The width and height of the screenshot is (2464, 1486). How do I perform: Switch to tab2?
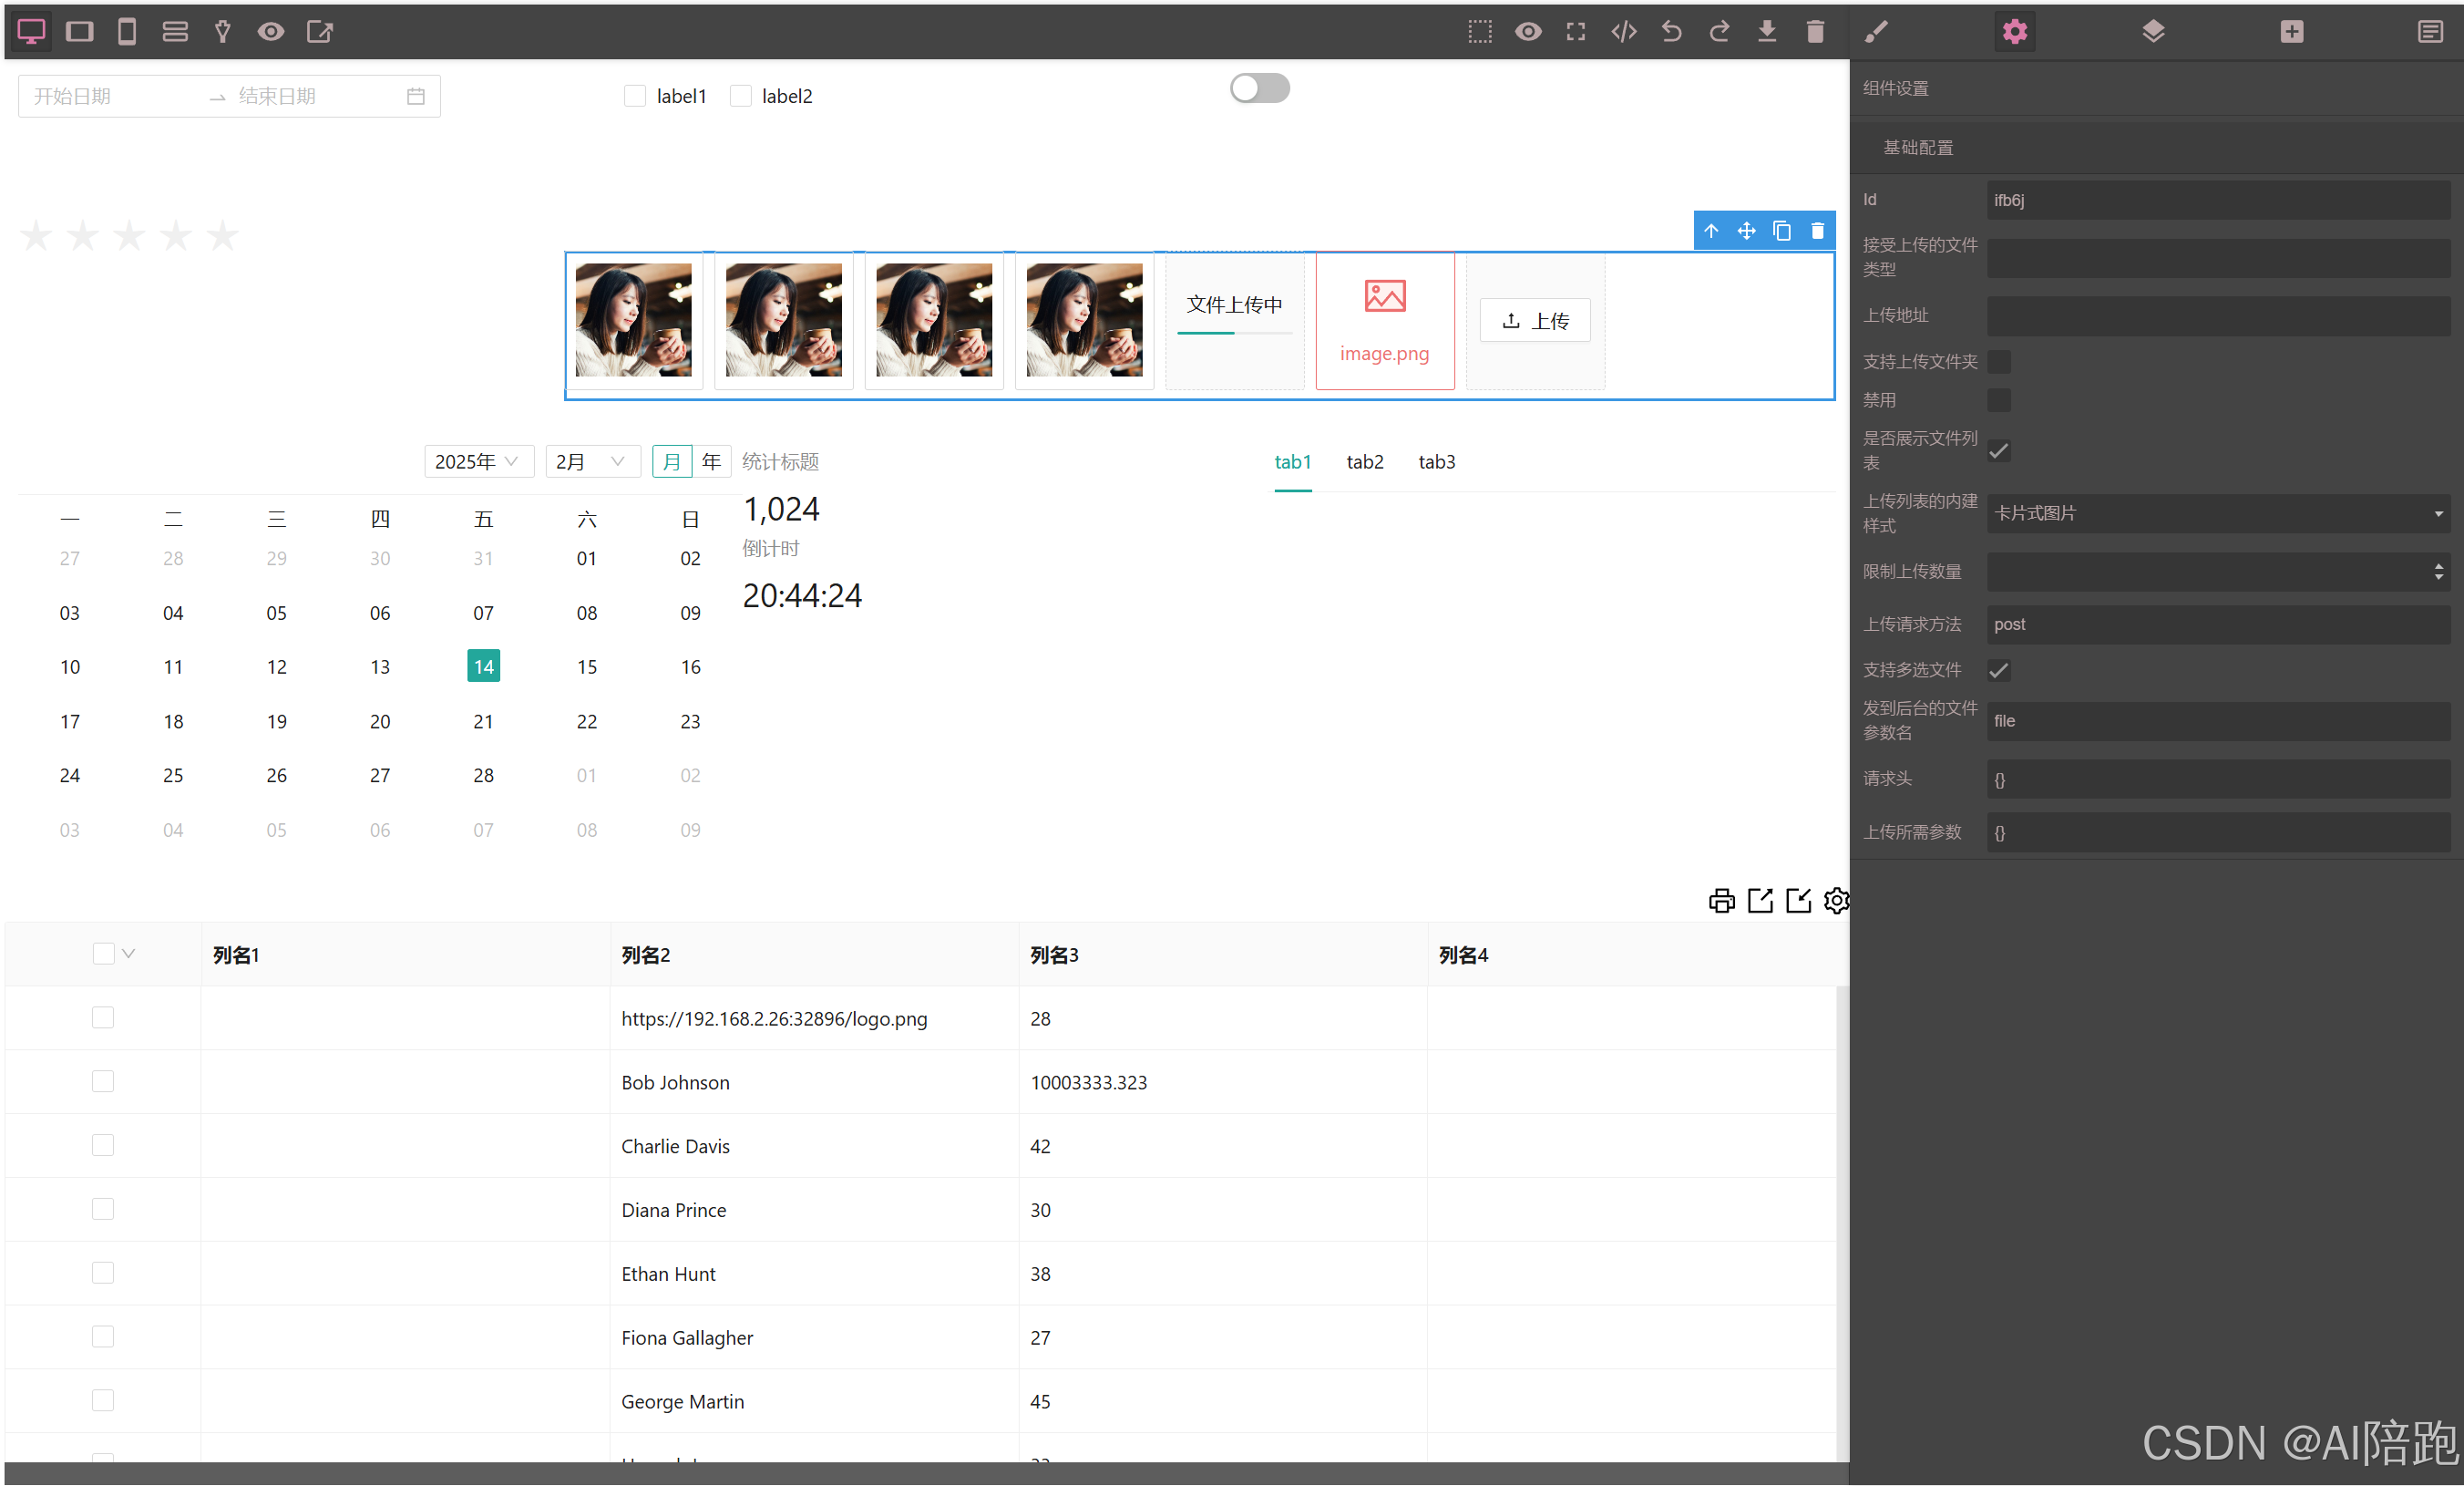pyautogui.click(x=1364, y=461)
